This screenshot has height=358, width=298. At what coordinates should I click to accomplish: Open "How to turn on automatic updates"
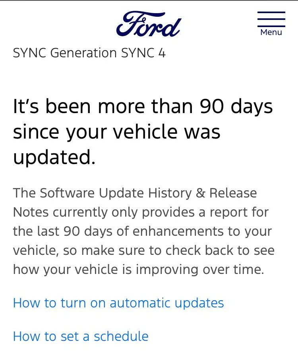tap(118, 303)
